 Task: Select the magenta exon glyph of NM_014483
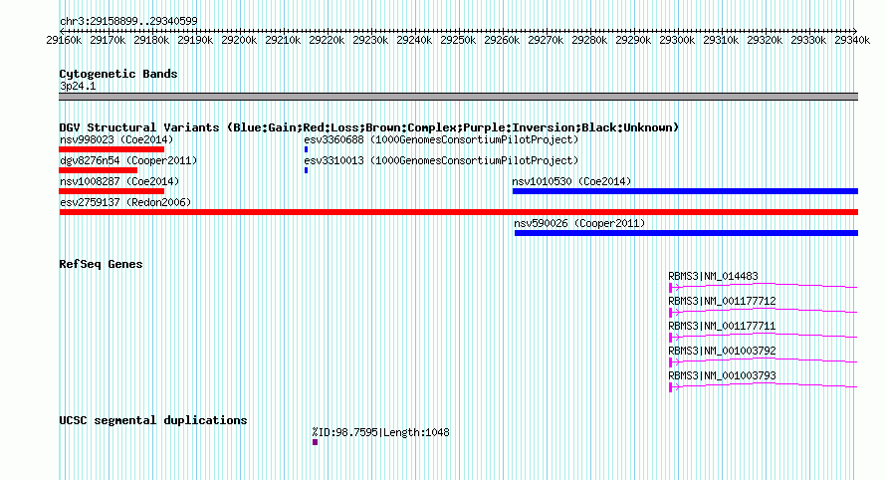tap(671, 288)
